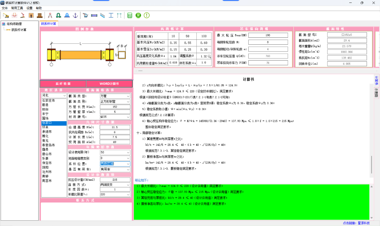Click the green exclamation info icon
Image resolution: width=380 pixels, height=226 pixels.
(147, 15)
